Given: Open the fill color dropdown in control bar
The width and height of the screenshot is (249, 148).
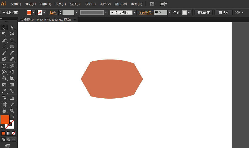Looking at the screenshot, I should tap(33, 12).
